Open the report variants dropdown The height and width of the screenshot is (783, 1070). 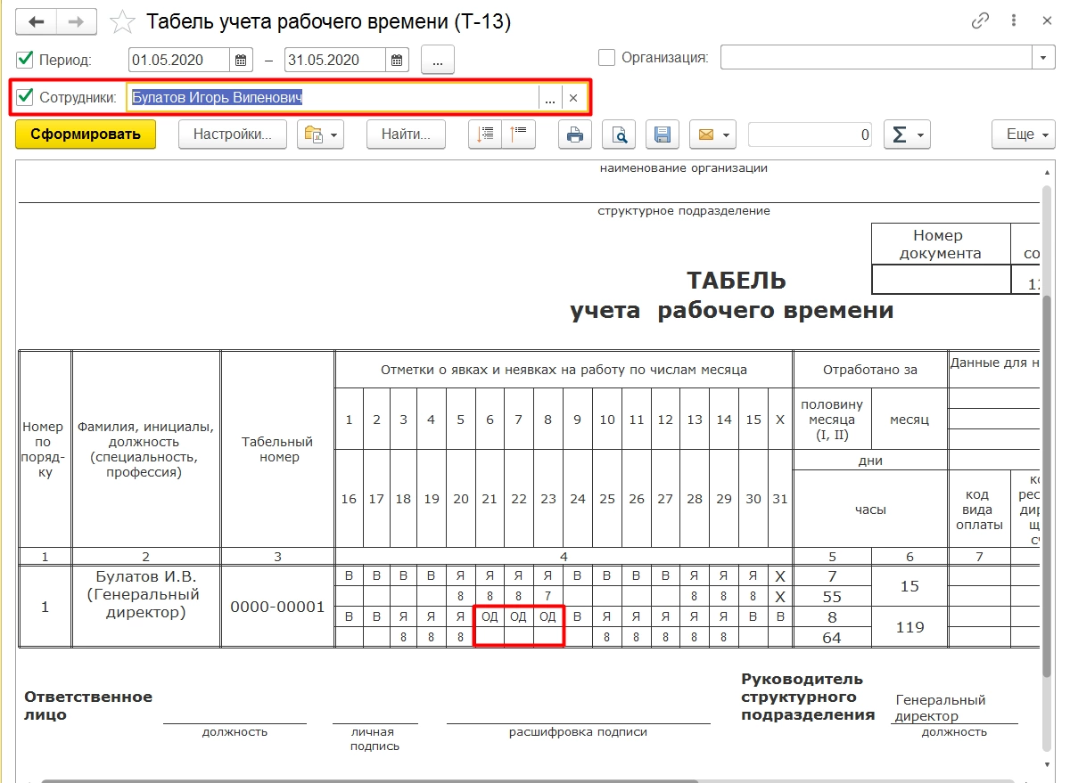click(320, 135)
